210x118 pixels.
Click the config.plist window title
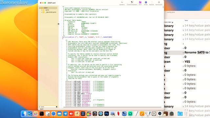171,12
